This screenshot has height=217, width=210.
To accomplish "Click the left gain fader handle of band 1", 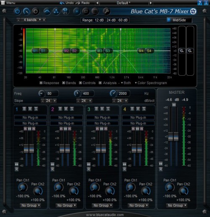I will point(26,148).
